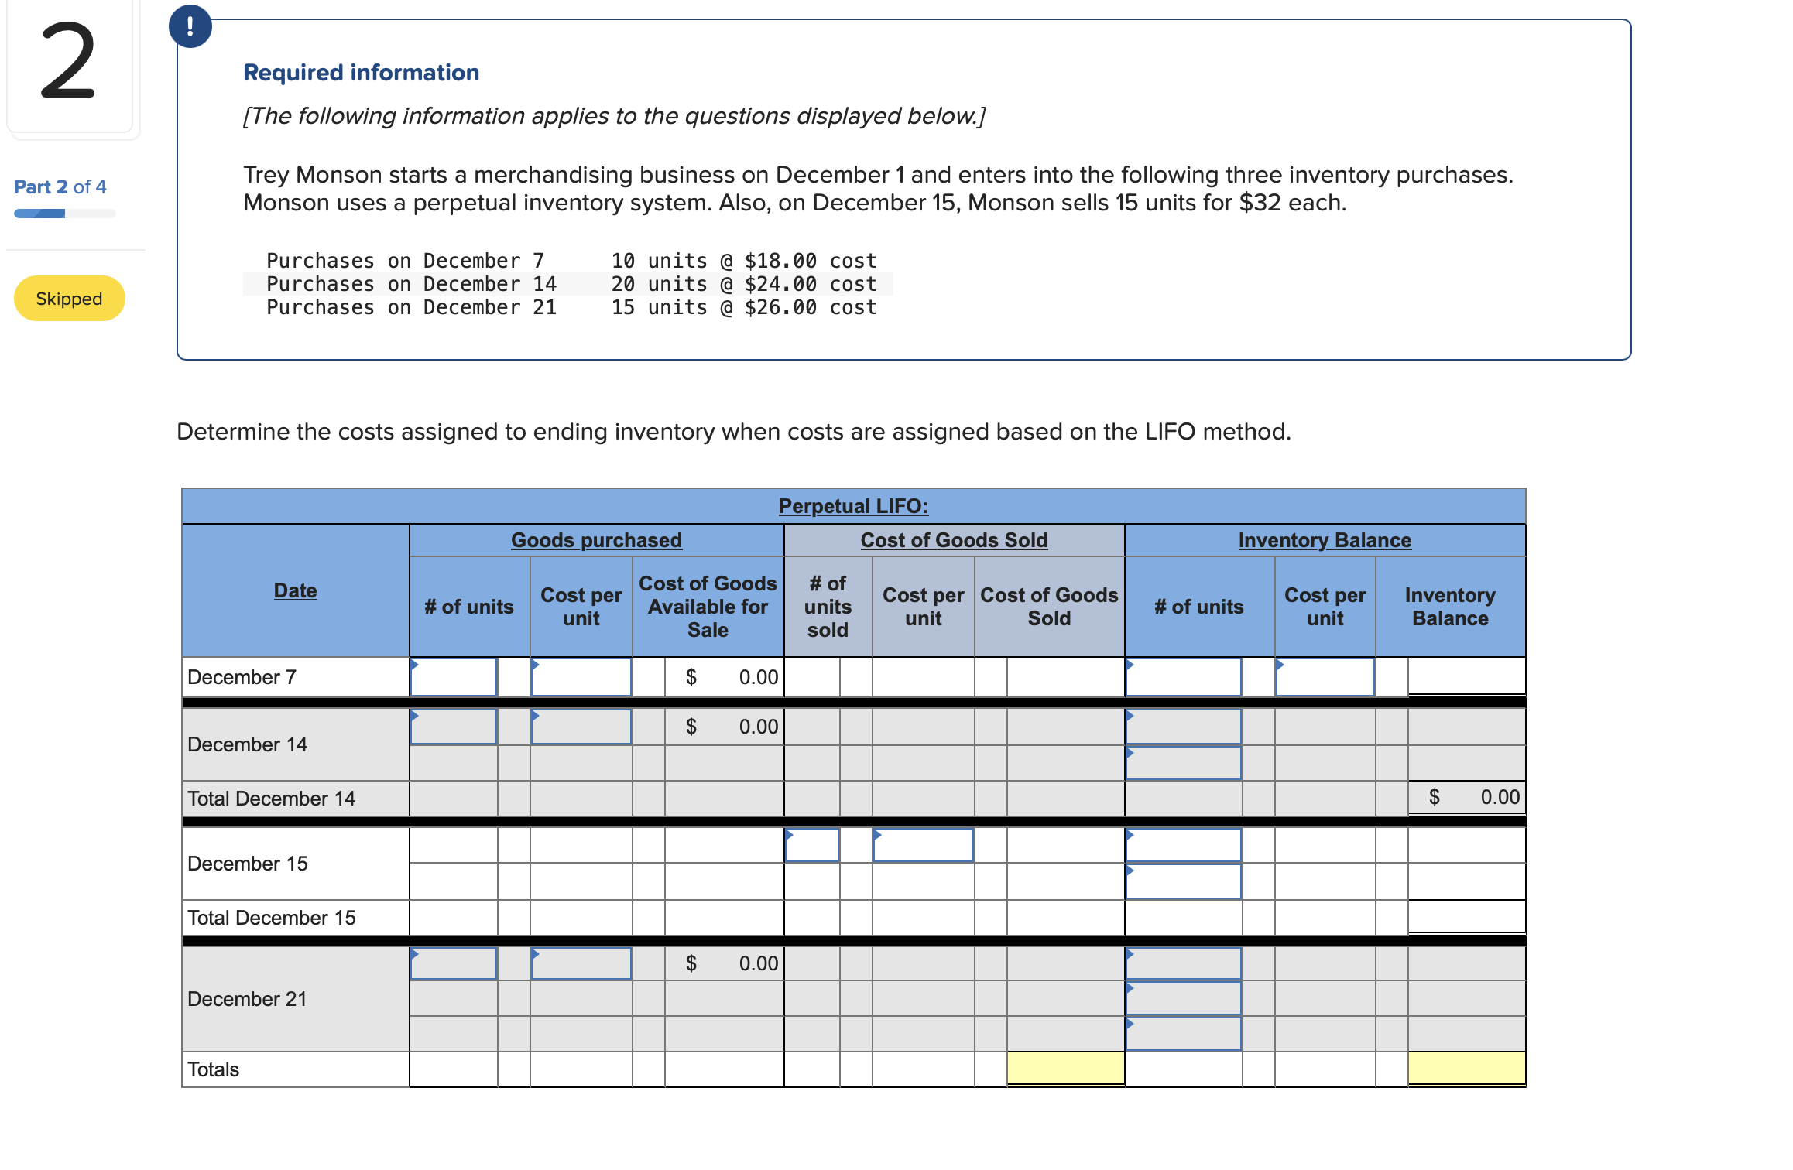Select second December 15 inventory units field

pos(1183,881)
